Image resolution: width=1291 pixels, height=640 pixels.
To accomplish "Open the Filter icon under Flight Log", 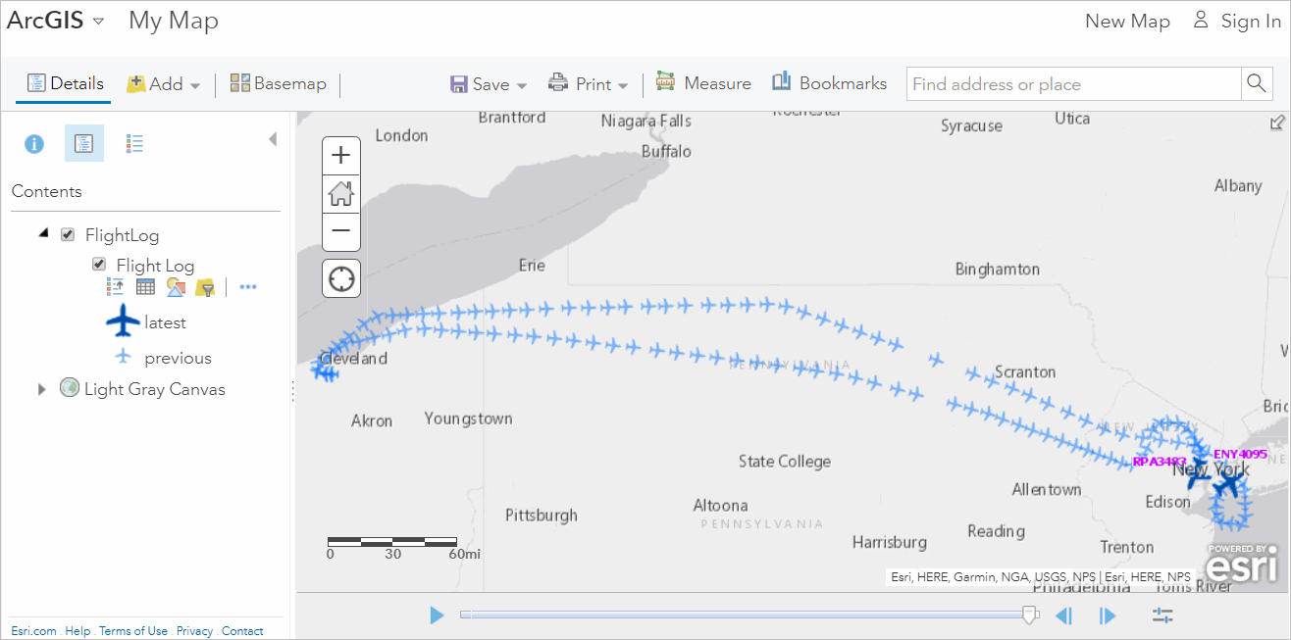I will (x=205, y=287).
